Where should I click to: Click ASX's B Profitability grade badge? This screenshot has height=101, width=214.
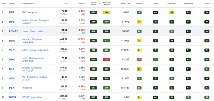[x=172, y=78]
